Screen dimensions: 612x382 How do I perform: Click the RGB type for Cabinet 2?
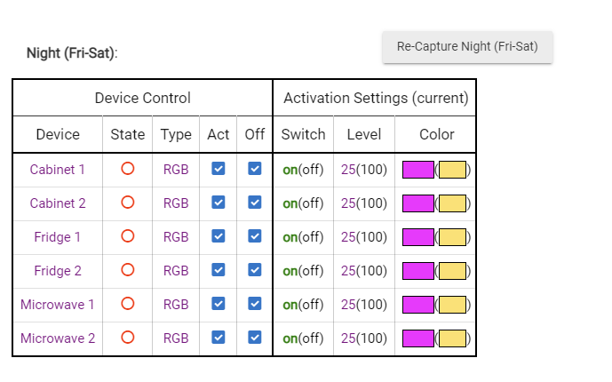(x=176, y=203)
